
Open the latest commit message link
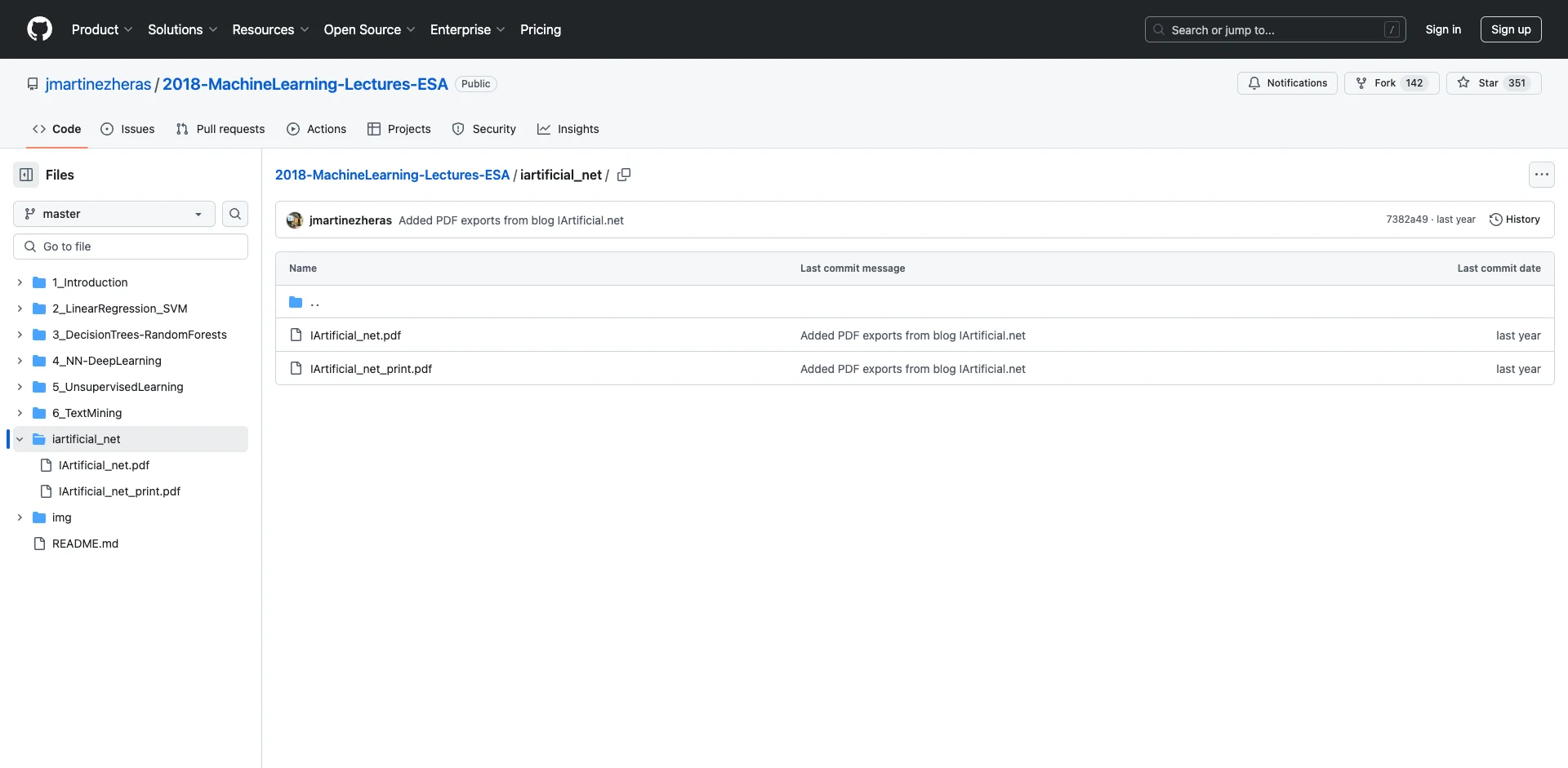pyautogui.click(x=511, y=220)
